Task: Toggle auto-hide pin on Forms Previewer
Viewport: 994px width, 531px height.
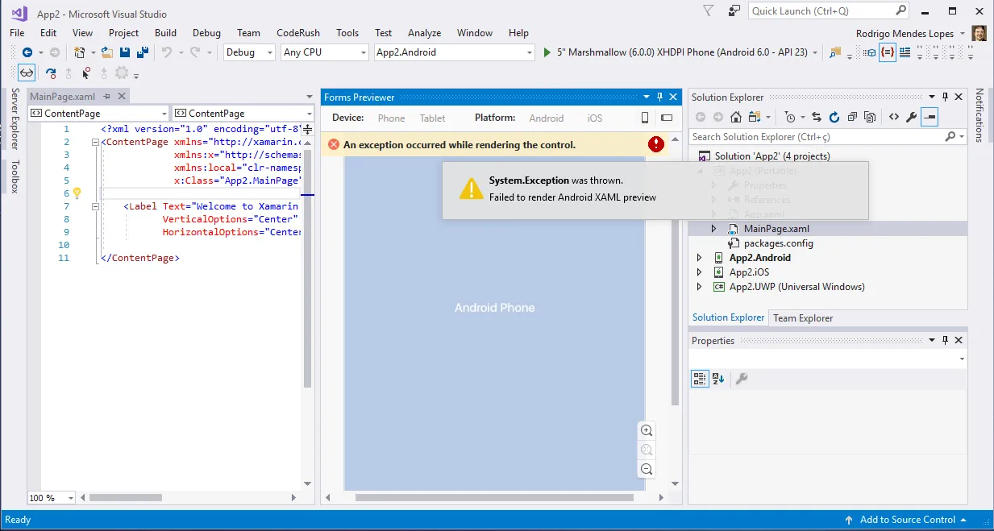Action: 659,97
